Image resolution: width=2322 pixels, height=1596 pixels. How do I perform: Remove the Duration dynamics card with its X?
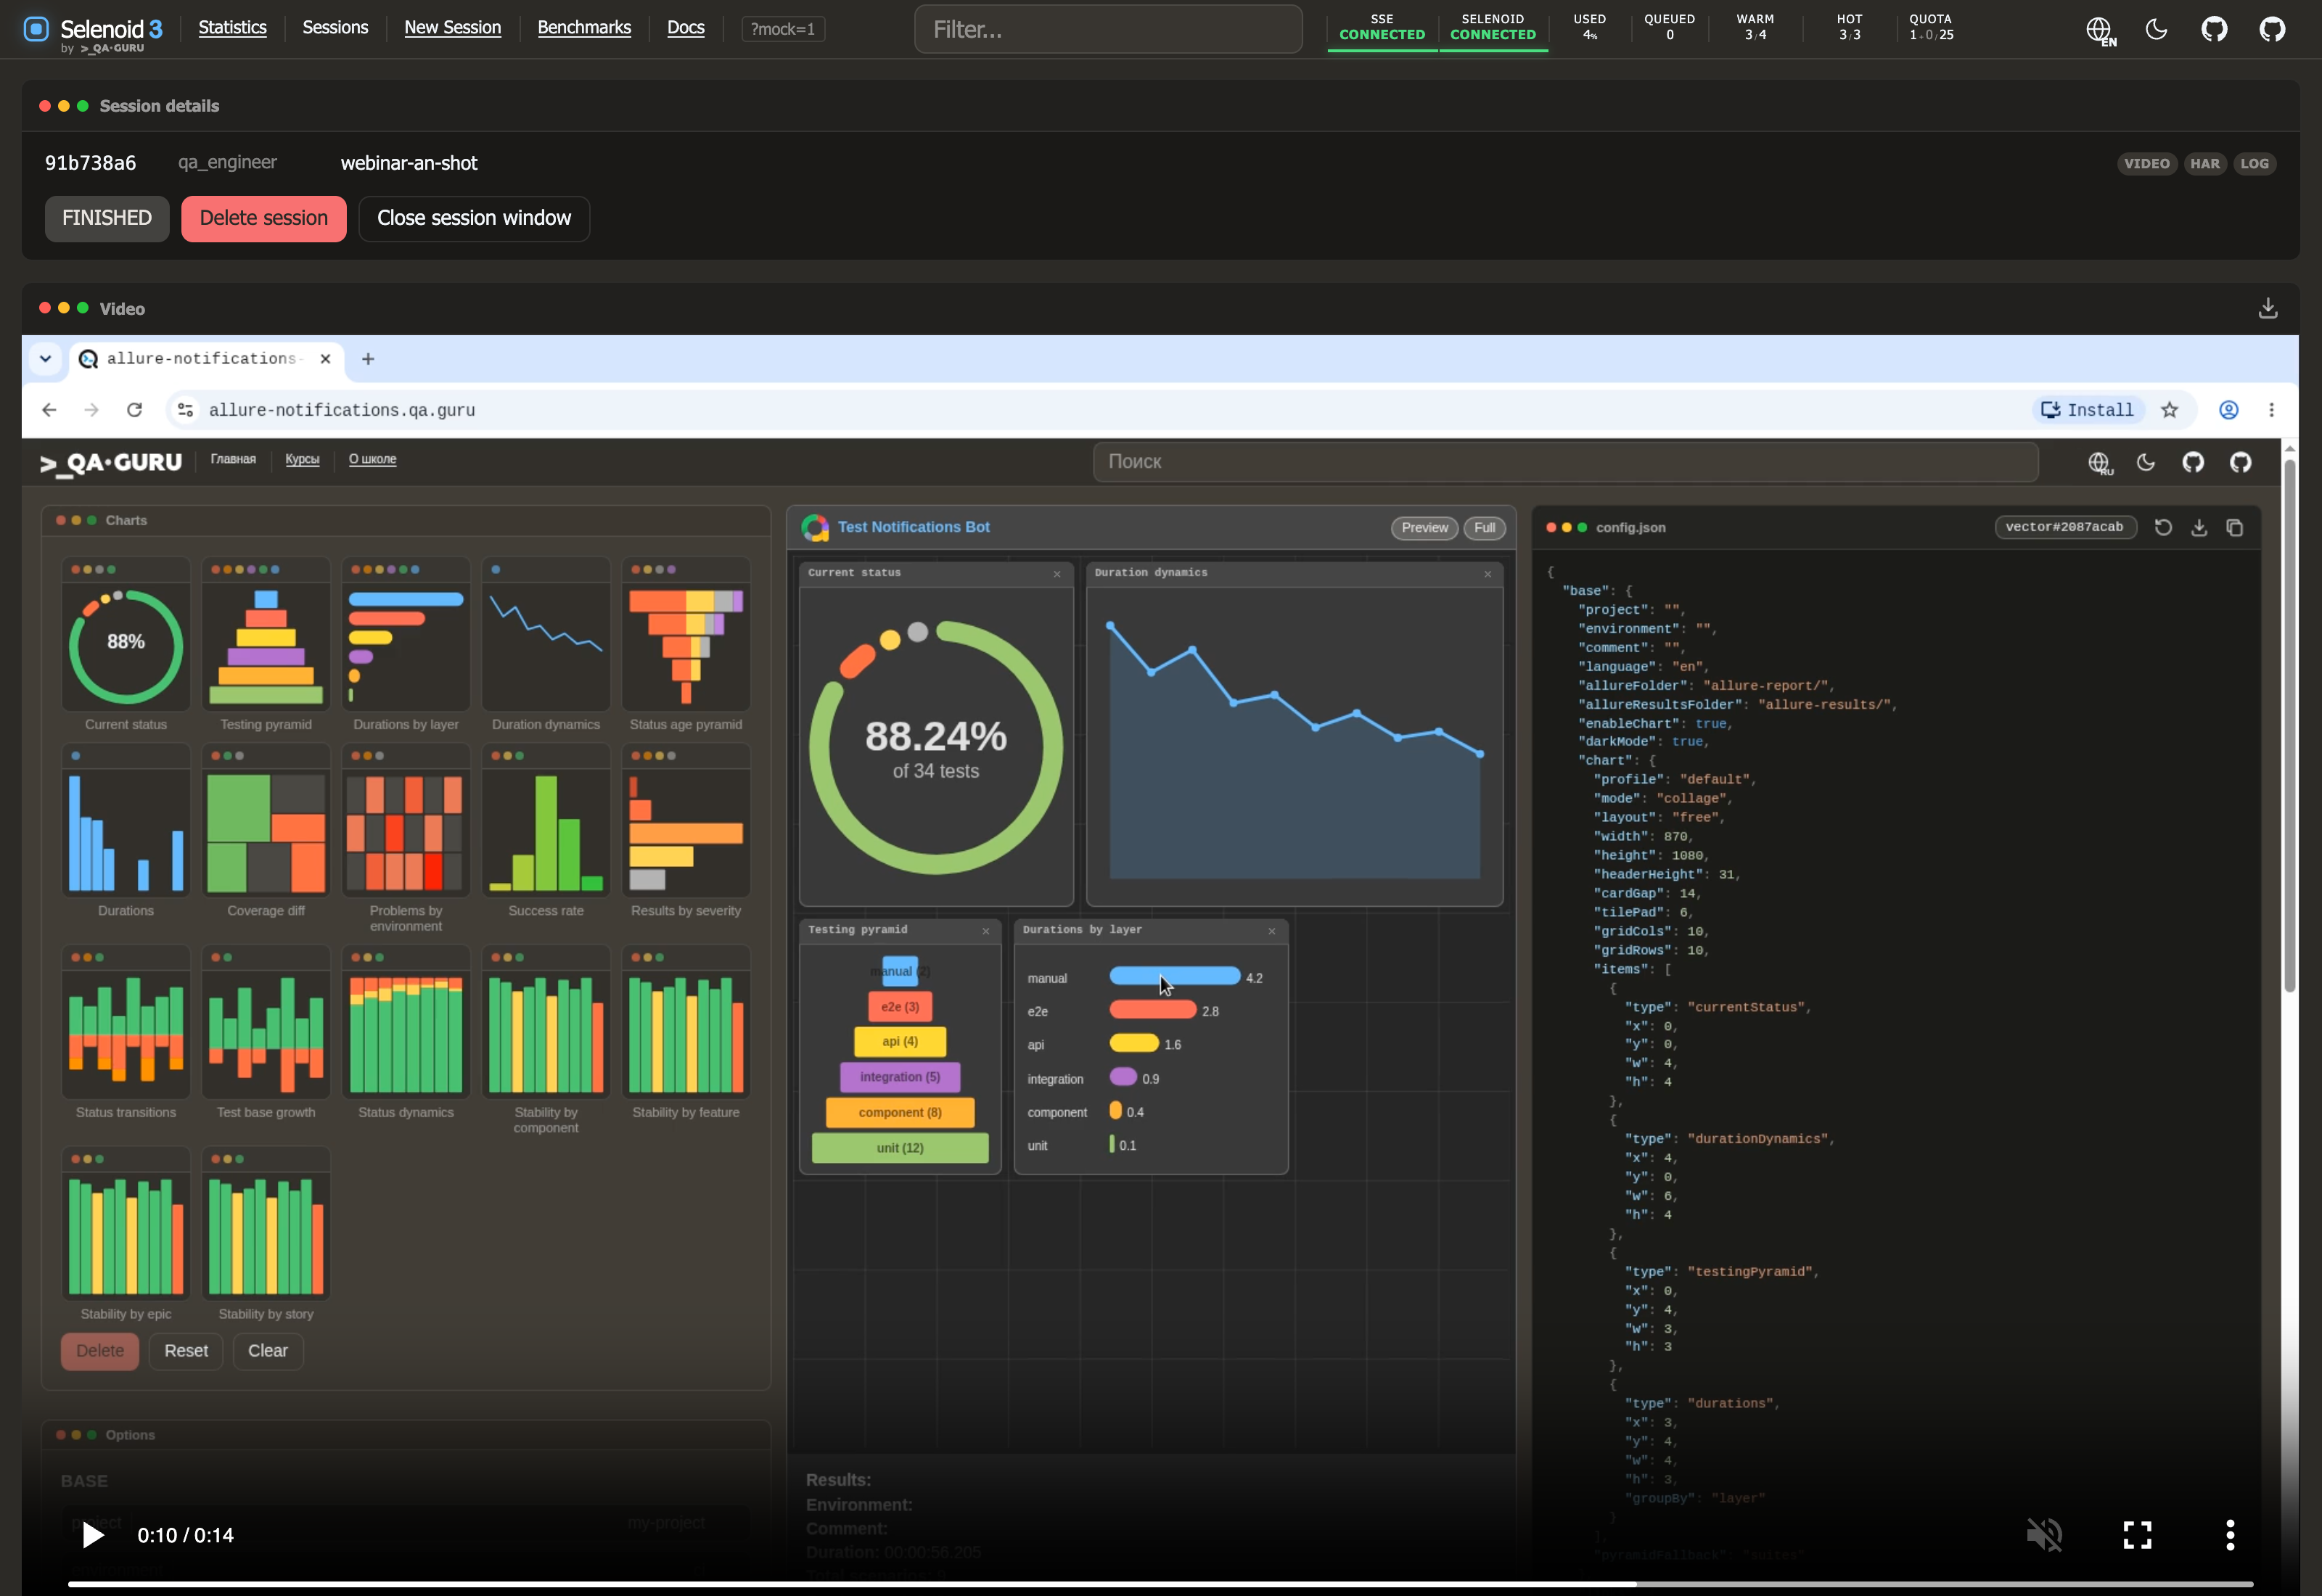(1488, 574)
